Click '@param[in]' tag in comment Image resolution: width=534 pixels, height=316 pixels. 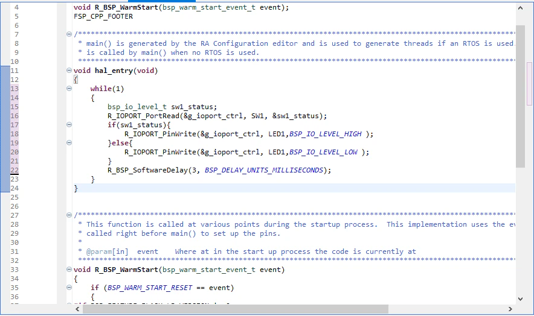point(108,251)
